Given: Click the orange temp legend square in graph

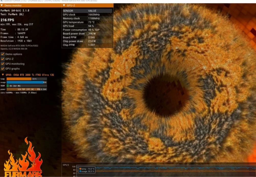Looking at the screenshot, I should pos(80,169).
